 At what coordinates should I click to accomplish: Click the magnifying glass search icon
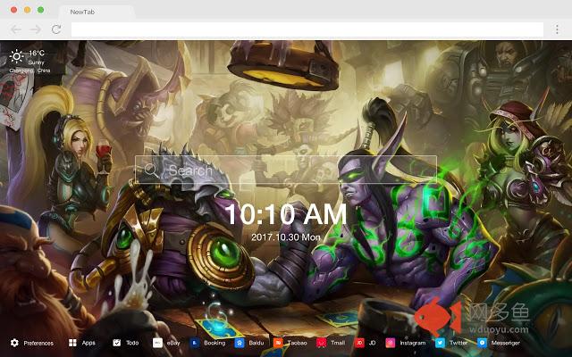pyautogui.click(x=151, y=170)
